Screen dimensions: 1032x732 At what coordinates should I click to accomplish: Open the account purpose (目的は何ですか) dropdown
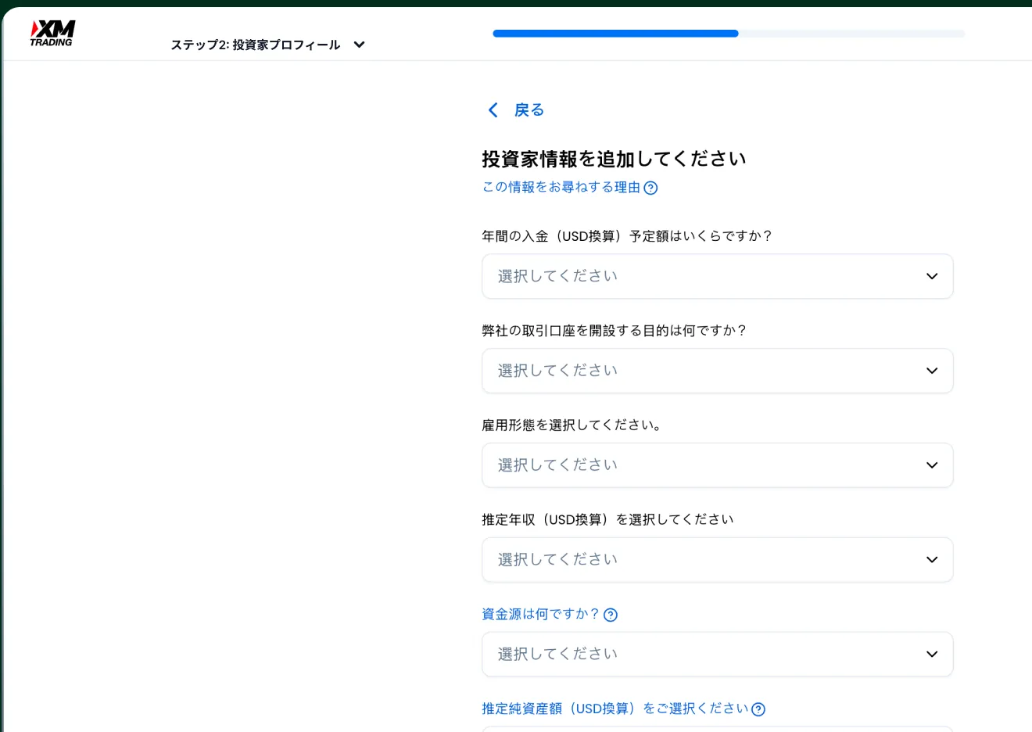(x=717, y=371)
